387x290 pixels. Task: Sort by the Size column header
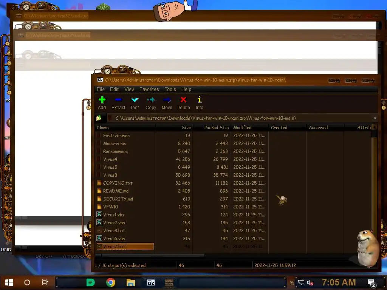pos(174,128)
